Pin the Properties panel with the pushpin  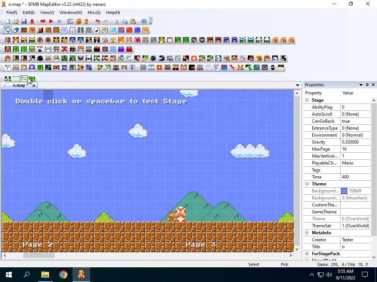[367, 85]
